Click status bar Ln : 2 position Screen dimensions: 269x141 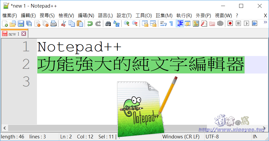point(66,137)
